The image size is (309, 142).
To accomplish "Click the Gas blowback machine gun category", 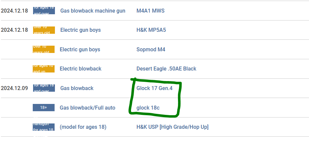I will (x=93, y=11).
